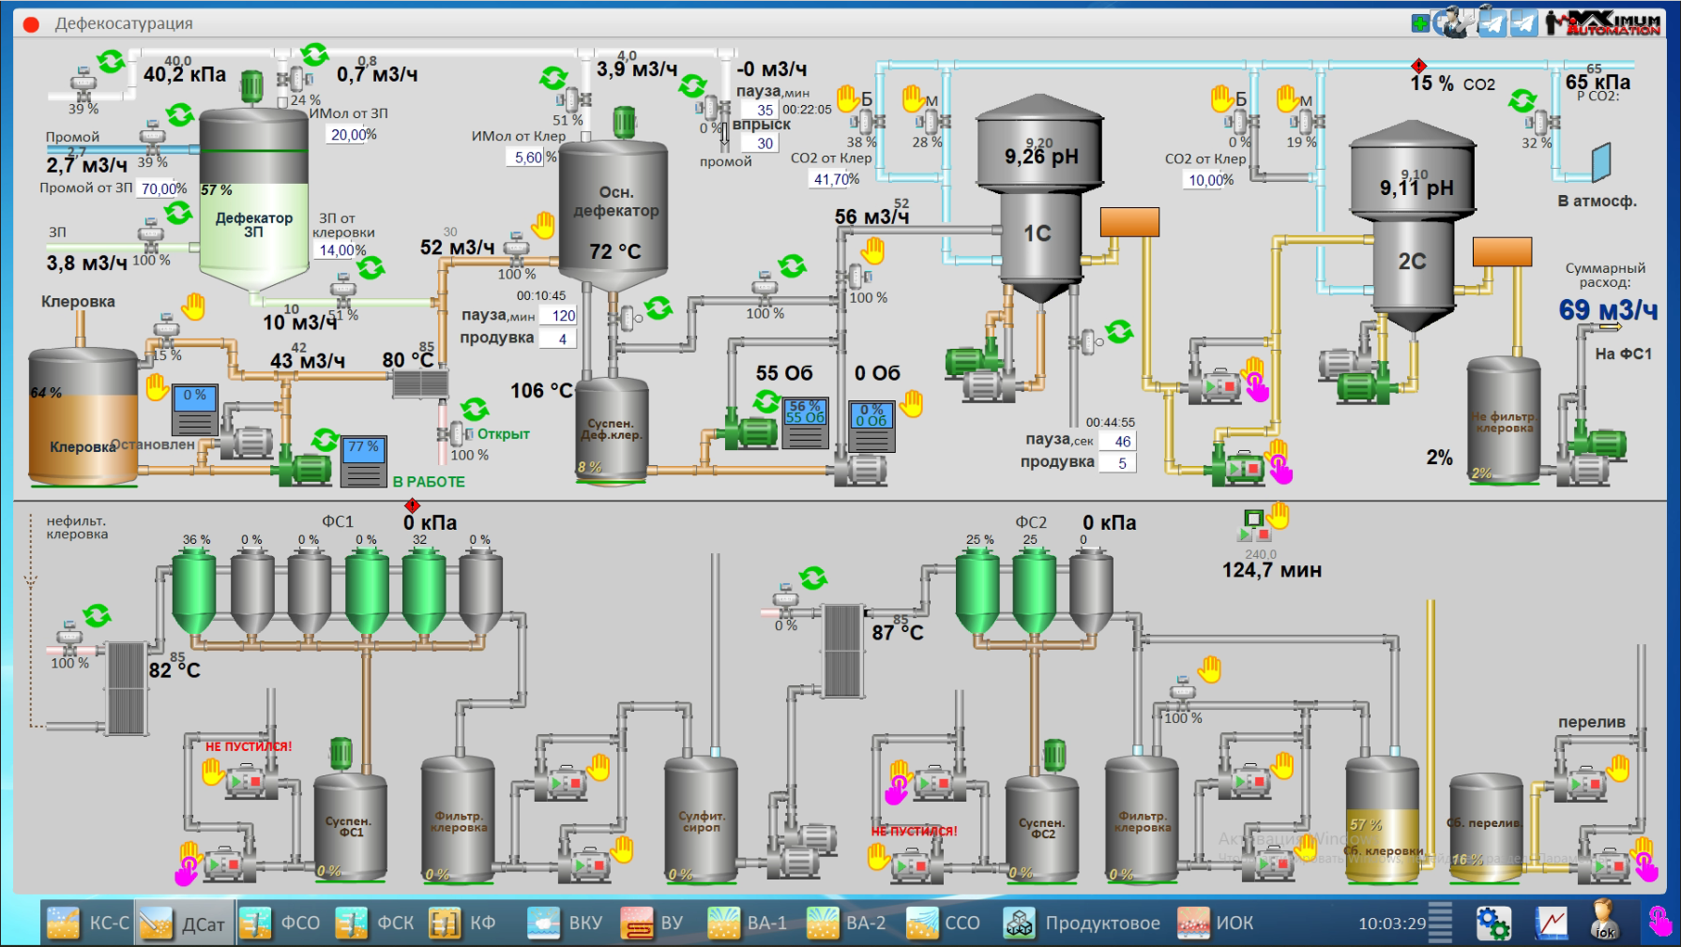Screen dimensions: 1681x947
Task: Switch to the ФСО tab
Action: pos(280,924)
